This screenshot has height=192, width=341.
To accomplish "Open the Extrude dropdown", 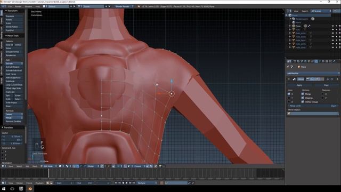I will click(x=14, y=63).
